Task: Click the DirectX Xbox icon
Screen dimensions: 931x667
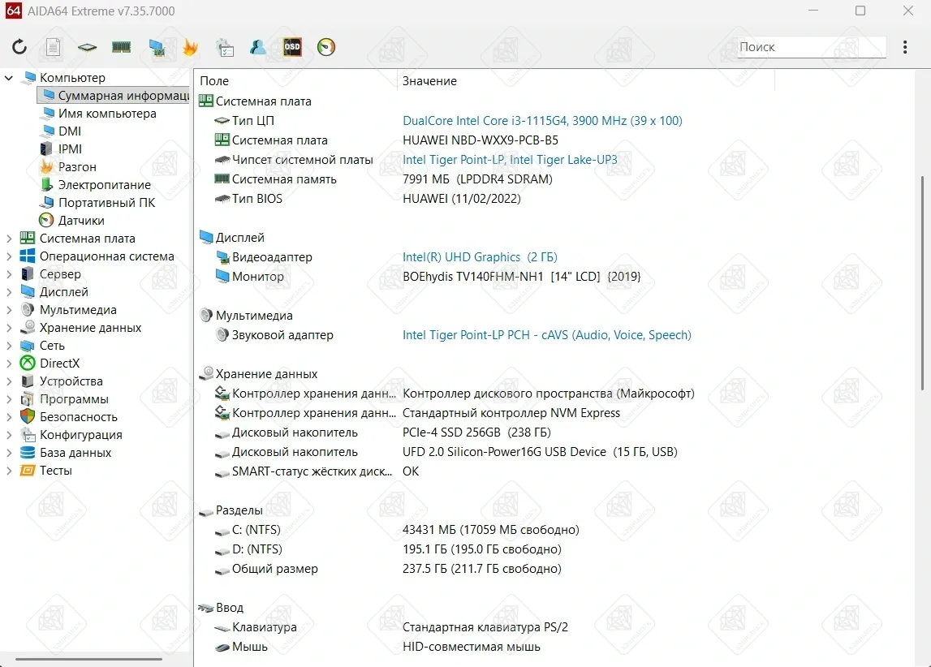Action: (x=28, y=364)
